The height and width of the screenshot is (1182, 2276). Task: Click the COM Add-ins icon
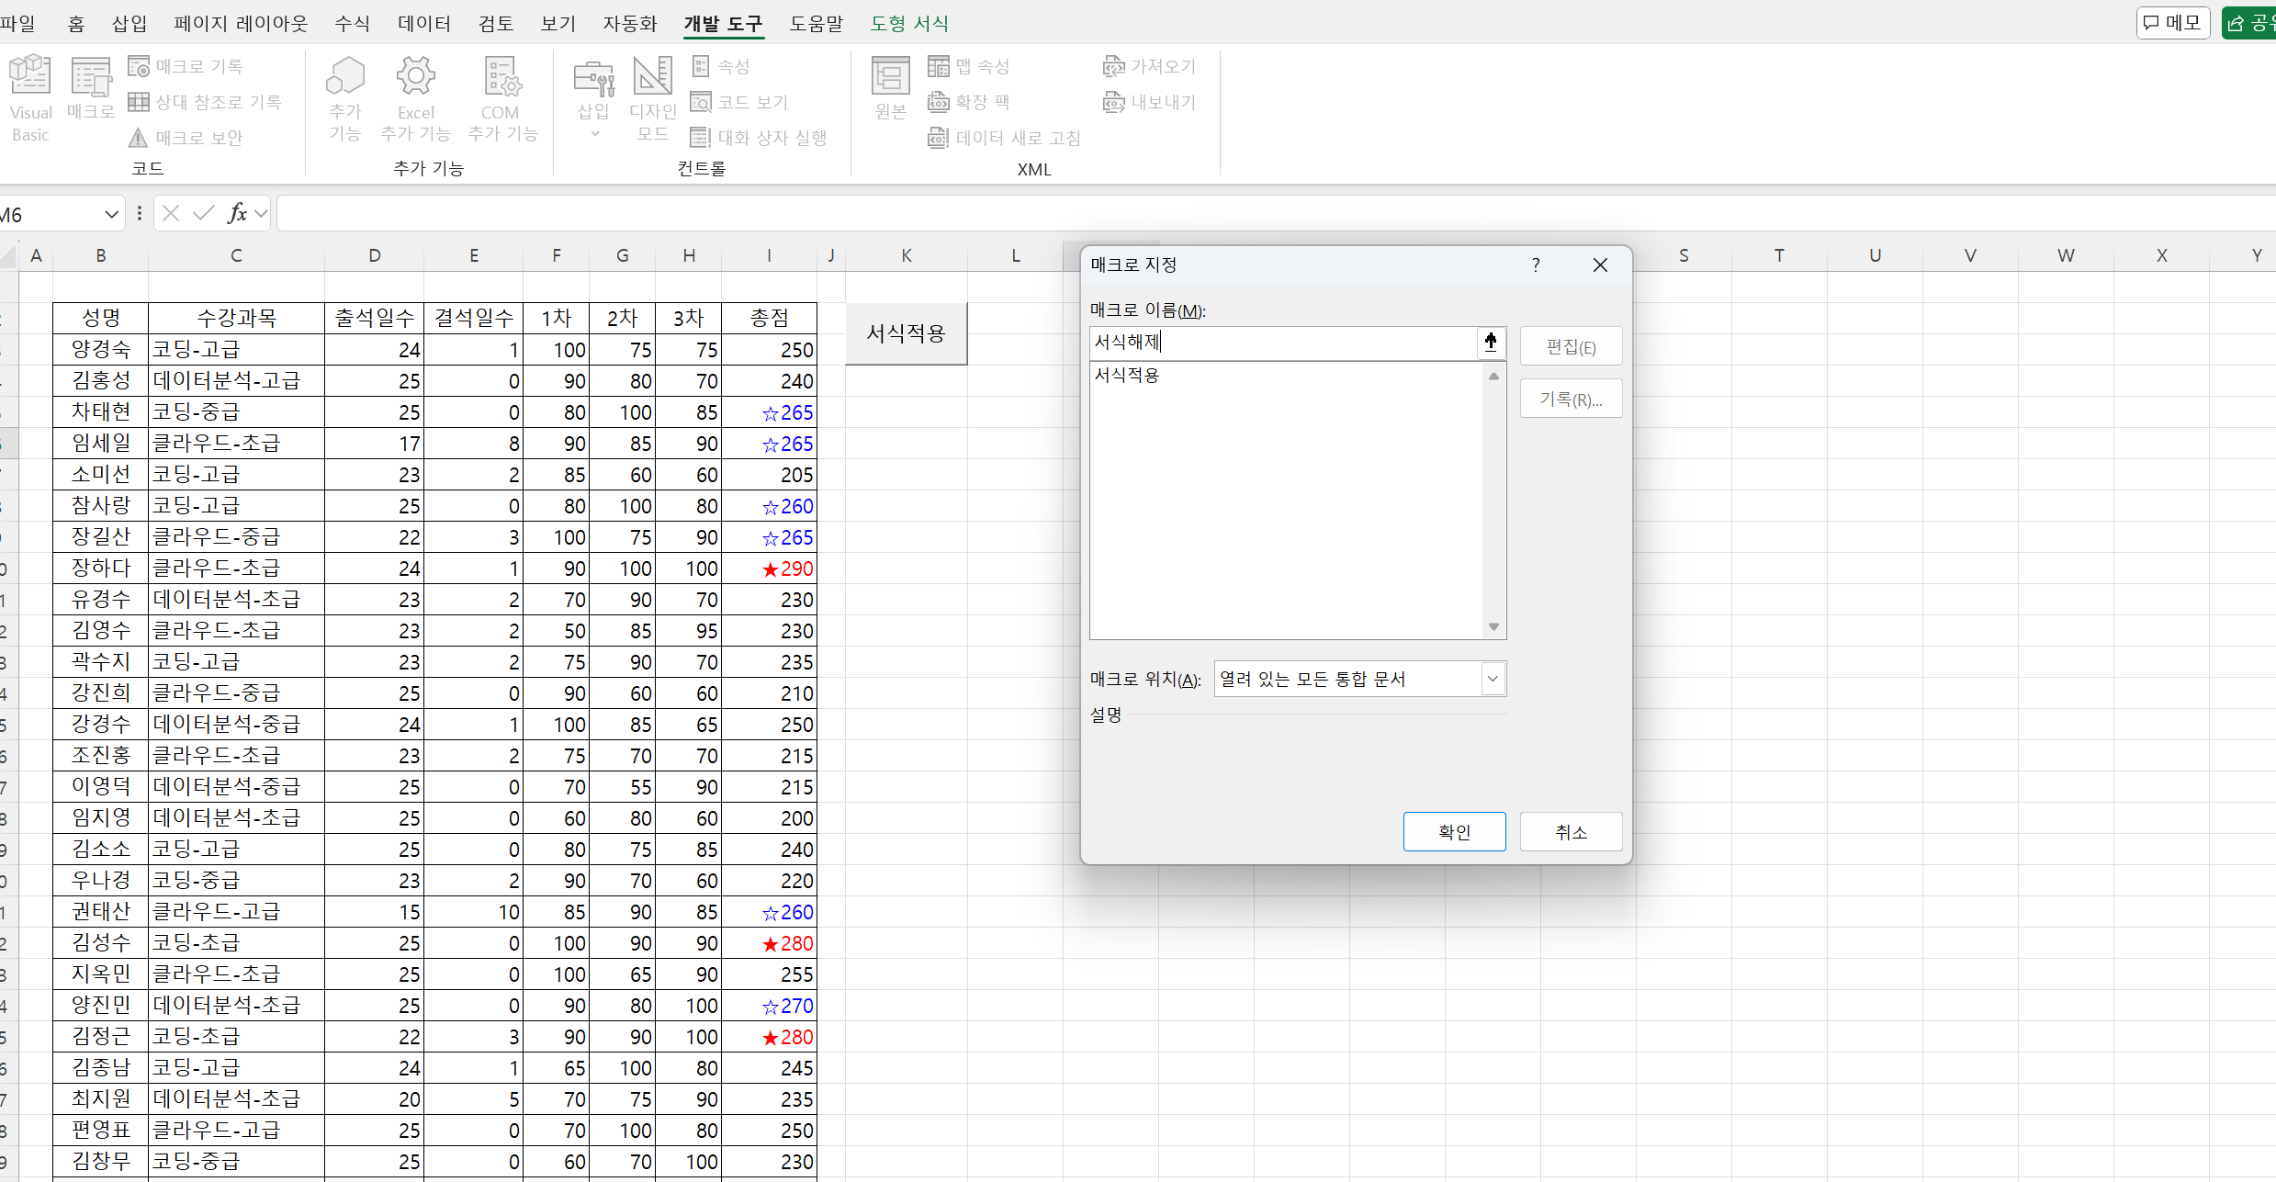tap(502, 77)
